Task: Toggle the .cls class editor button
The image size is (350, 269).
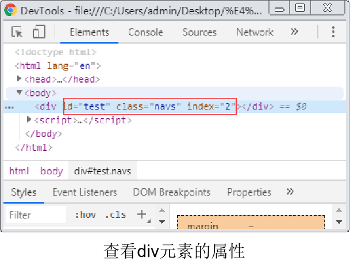Action: [116, 215]
